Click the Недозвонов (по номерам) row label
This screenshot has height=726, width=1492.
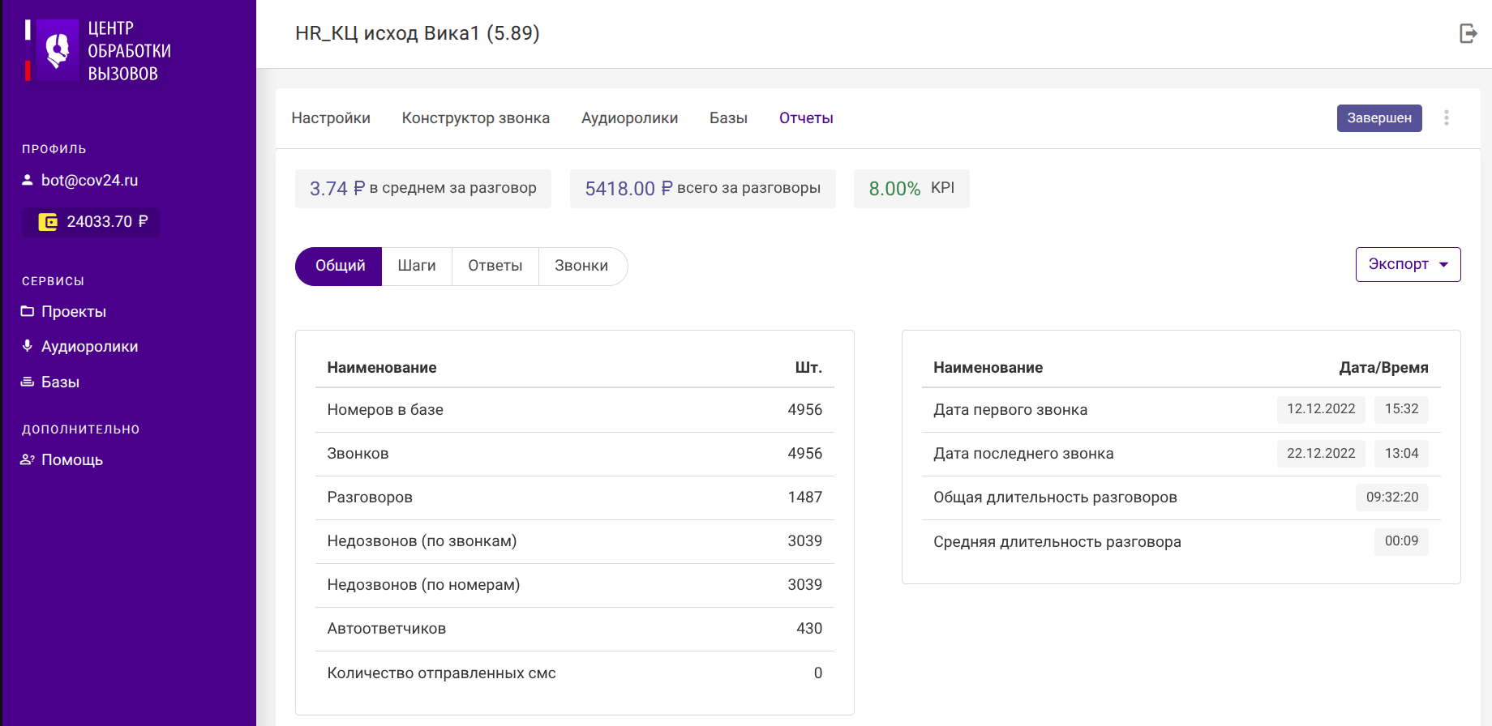pos(423,585)
